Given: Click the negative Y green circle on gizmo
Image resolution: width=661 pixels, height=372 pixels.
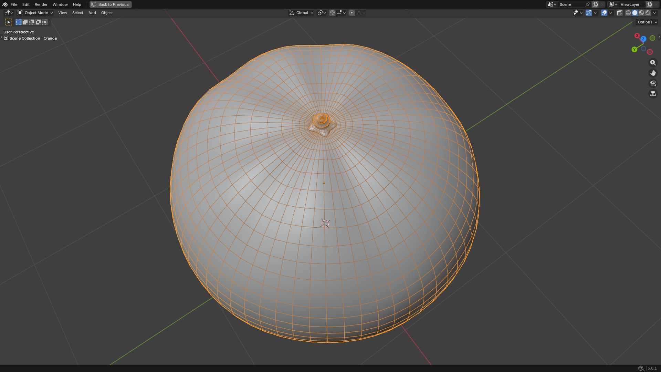Looking at the screenshot, I should pyautogui.click(x=652, y=38).
